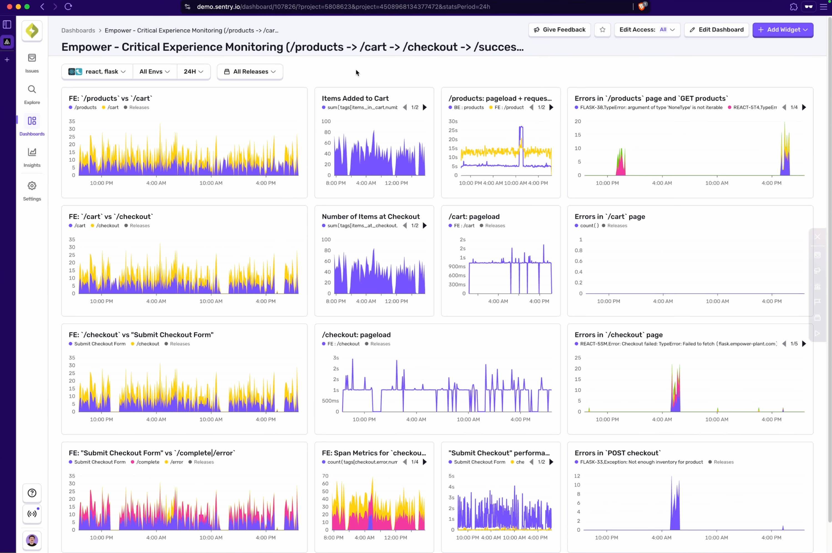Click the plus icon below the sidebar panel toggle
The height and width of the screenshot is (553, 832).
coord(7,59)
